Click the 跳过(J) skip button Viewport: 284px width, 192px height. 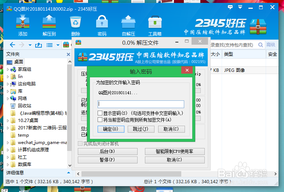pyautogui.click(x=141, y=129)
